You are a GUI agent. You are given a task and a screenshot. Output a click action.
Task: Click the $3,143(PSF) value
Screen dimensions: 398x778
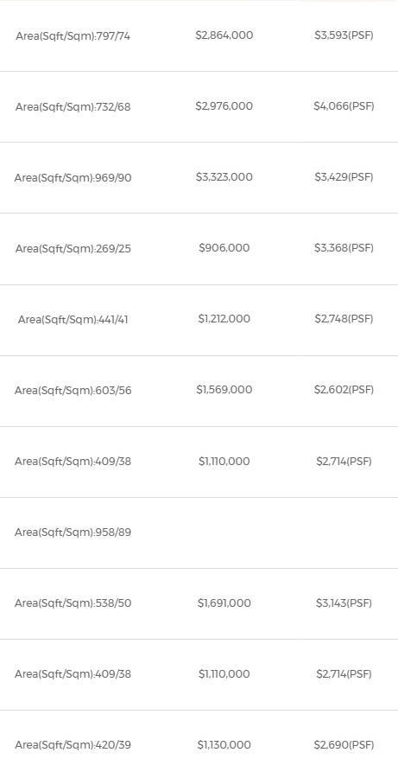pyautogui.click(x=344, y=603)
